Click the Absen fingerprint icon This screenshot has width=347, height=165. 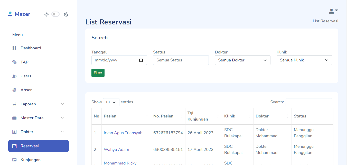pos(14,90)
